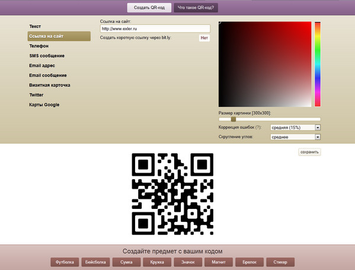The height and width of the screenshot is (270, 355).
Task: Click the picture size slider handle
Action: coord(234,119)
